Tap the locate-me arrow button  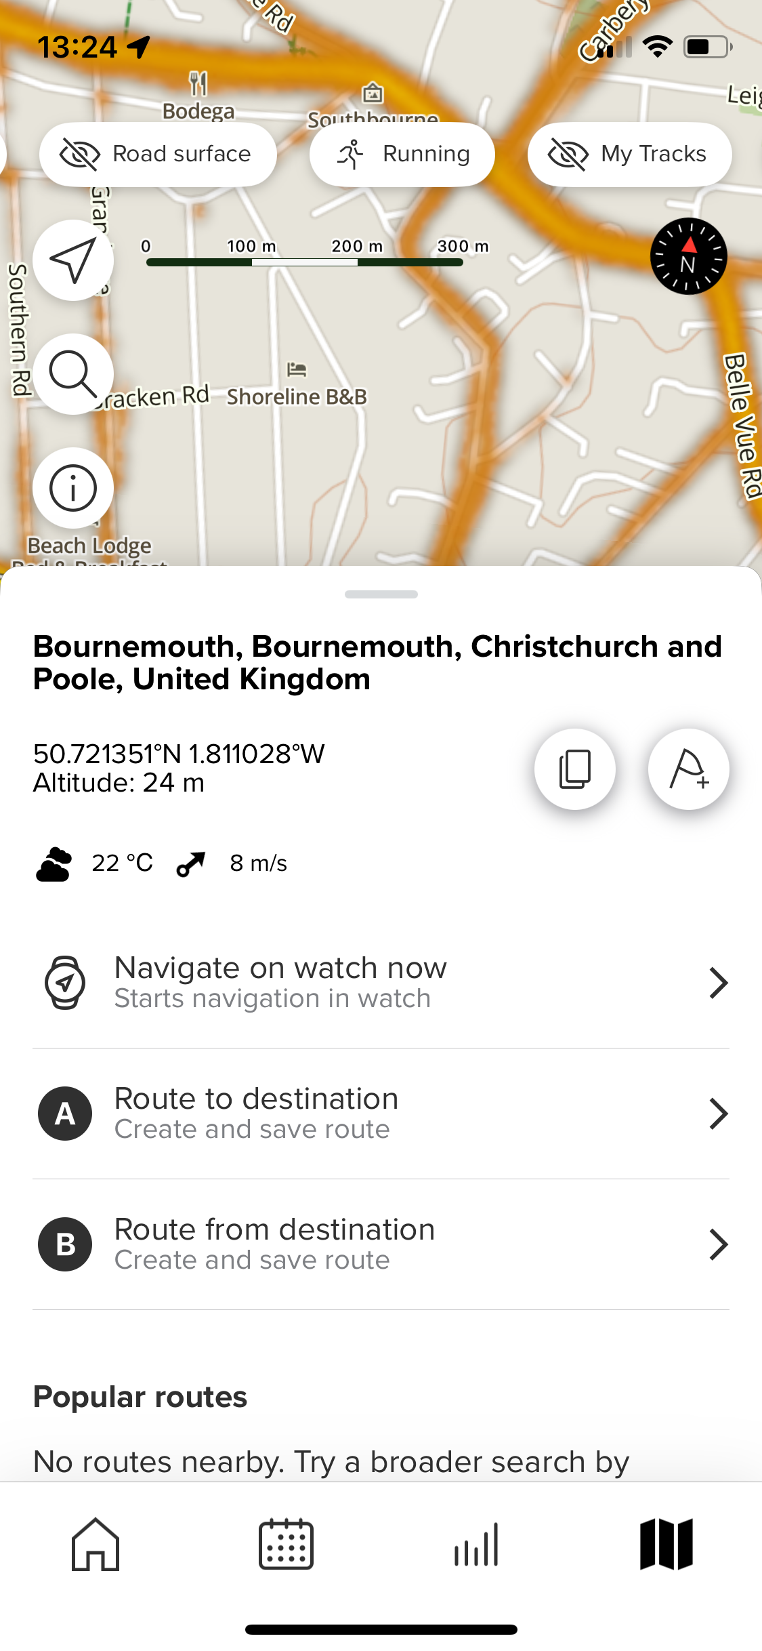click(x=73, y=260)
